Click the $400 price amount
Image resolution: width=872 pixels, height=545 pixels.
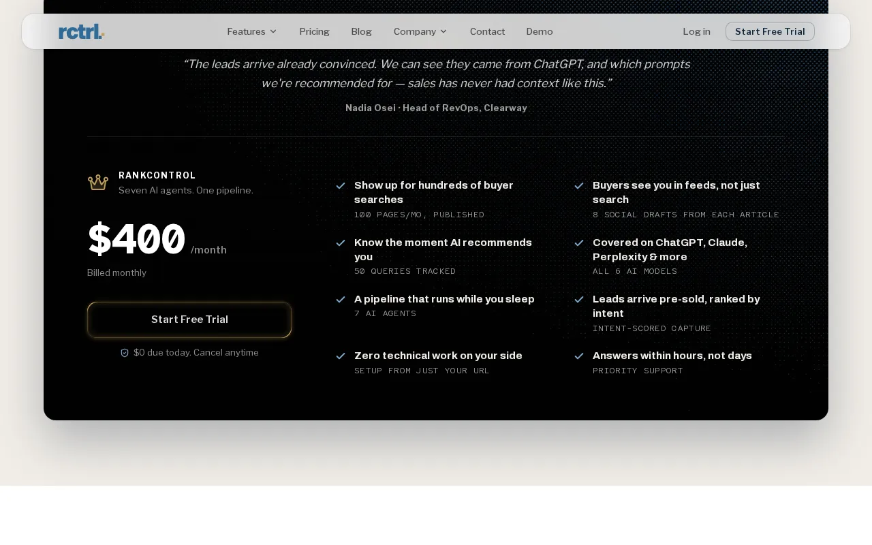(136, 240)
